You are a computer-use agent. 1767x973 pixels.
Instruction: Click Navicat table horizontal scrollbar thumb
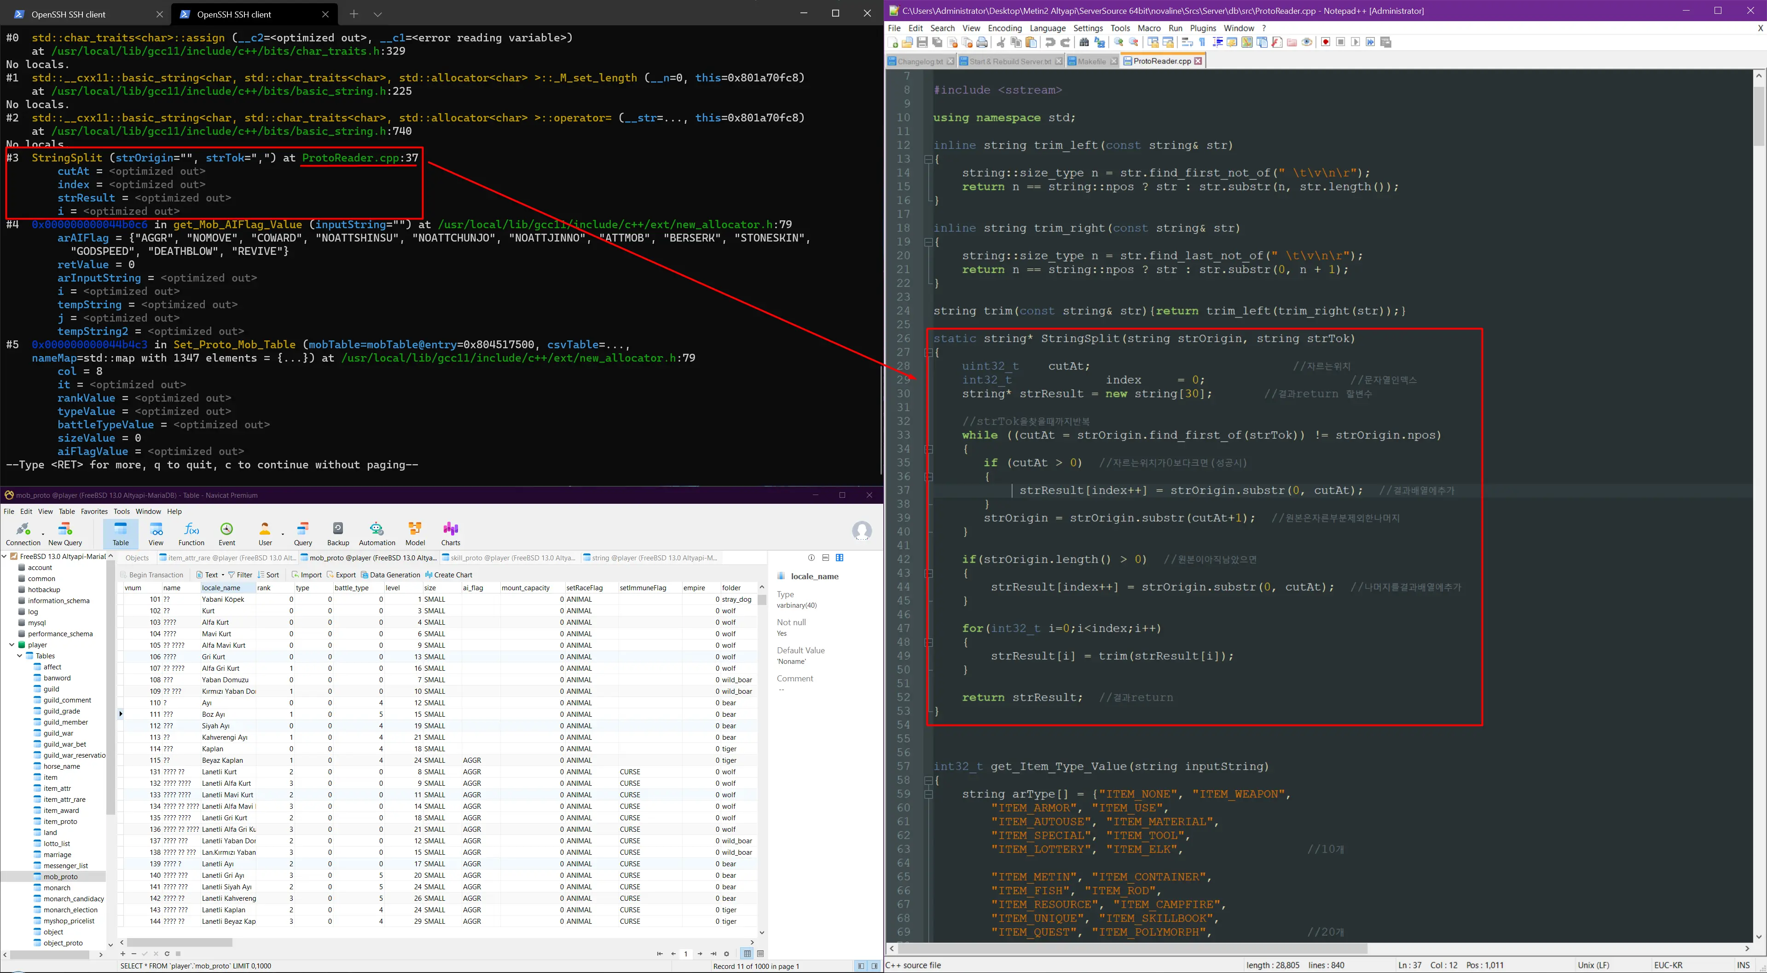(180, 942)
